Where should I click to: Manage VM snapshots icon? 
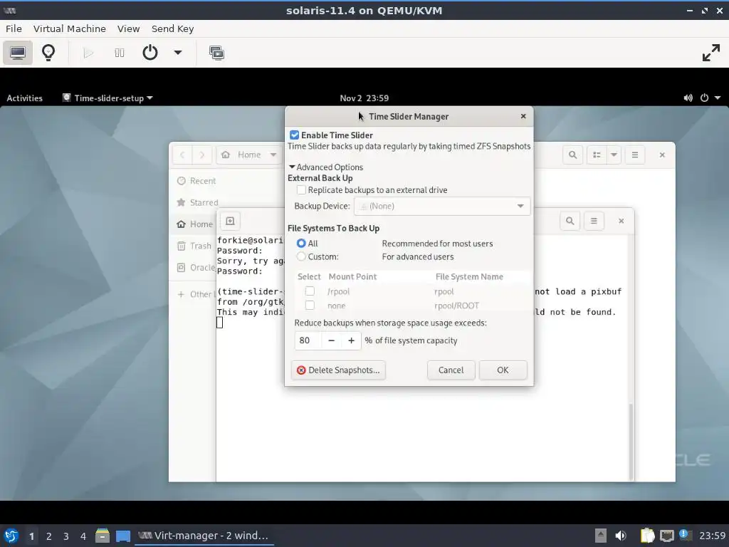coord(216,53)
